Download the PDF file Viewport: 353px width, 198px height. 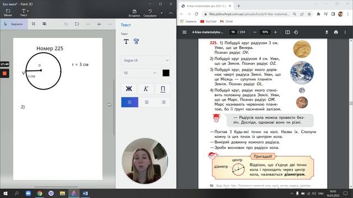click(327, 32)
